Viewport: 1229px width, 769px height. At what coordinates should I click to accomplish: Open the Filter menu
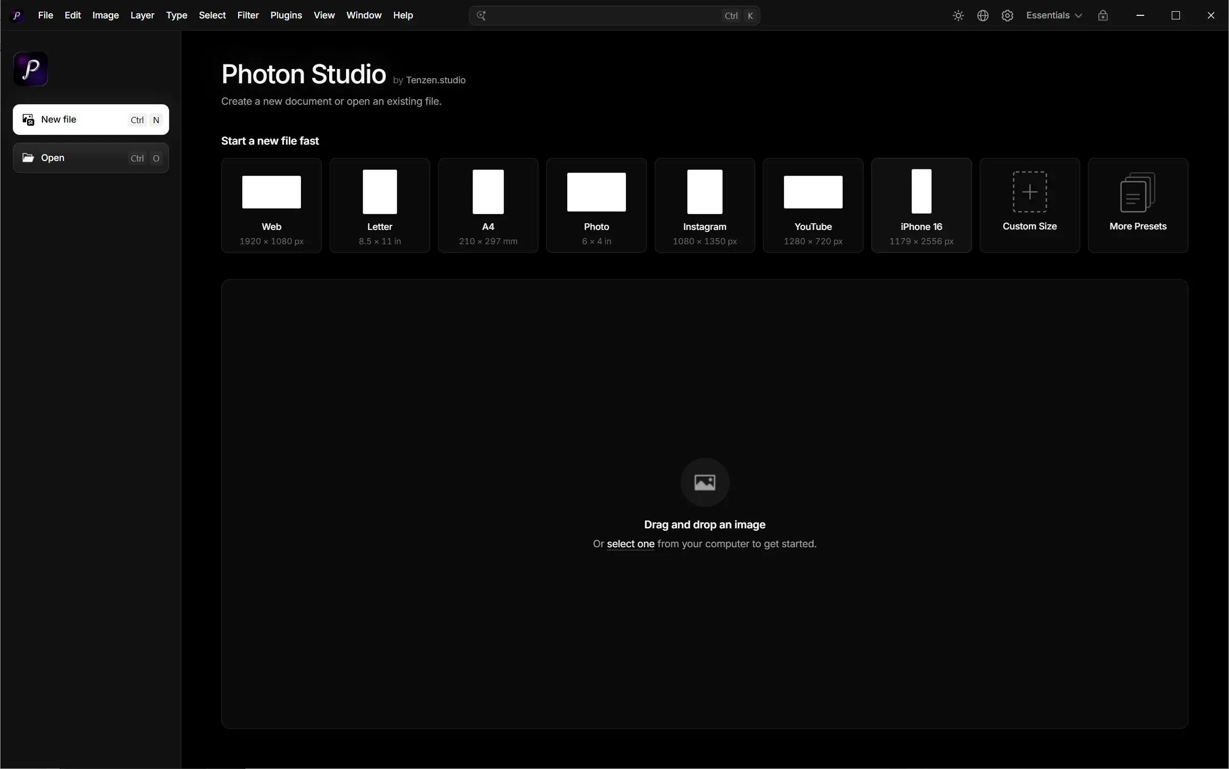(248, 15)
